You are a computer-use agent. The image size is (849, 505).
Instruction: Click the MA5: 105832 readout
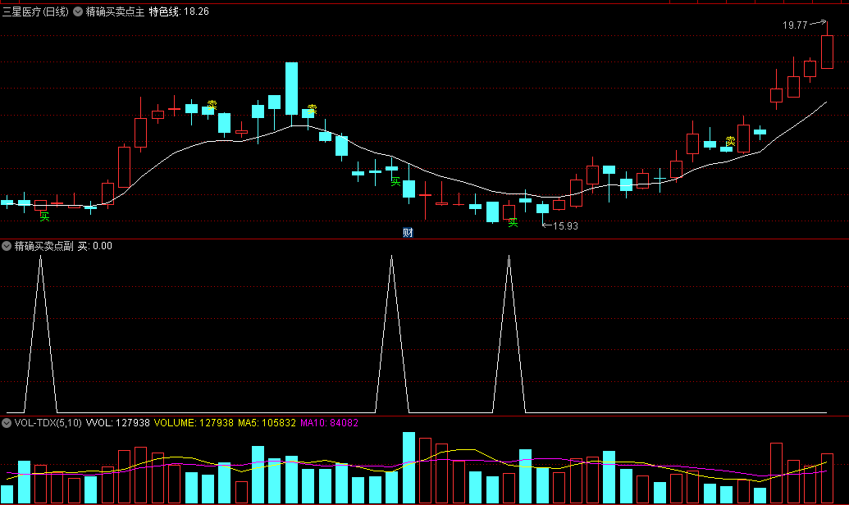click(267, 423)
